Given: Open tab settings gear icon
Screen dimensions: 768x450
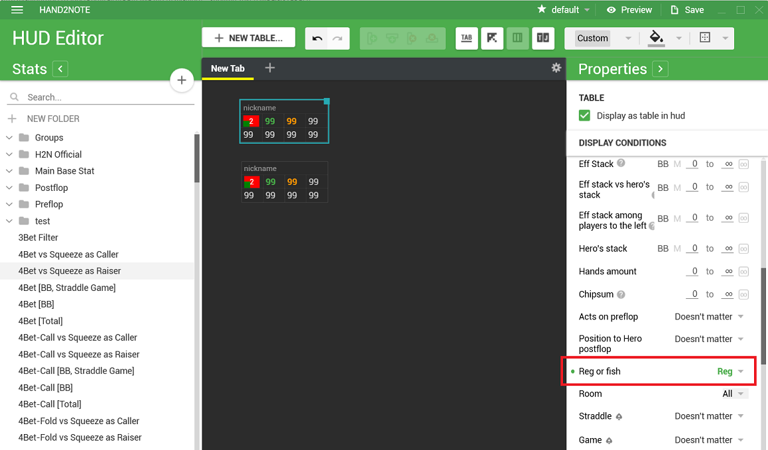Looking at the screenshot, I should coord(556,68).
